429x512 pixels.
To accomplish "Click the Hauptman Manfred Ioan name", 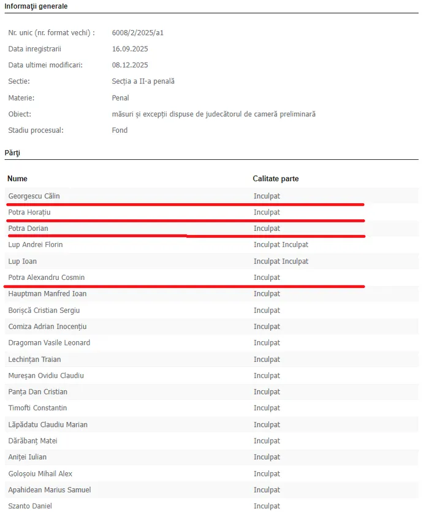I will coord(47,294).
